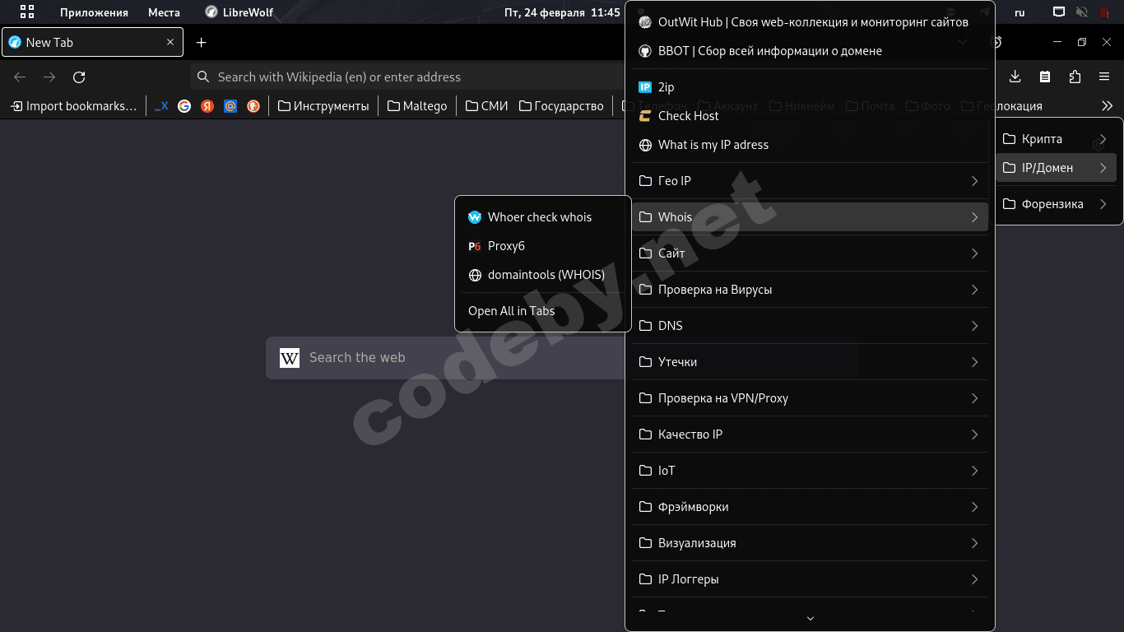Screen dimensions: 1124x632
Task: Open the DuckDuckGo bookmark icon
Action: 253,105
